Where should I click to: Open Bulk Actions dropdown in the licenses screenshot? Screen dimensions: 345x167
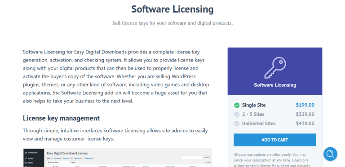click(58, 162)
